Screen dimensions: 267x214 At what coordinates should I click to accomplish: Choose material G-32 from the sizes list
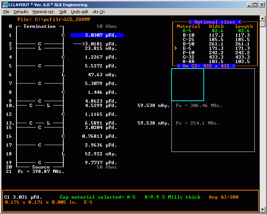(189, 57)
